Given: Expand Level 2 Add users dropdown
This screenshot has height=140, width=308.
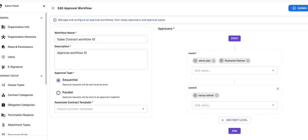Looking at the screenshot, I should coord(273,105).
